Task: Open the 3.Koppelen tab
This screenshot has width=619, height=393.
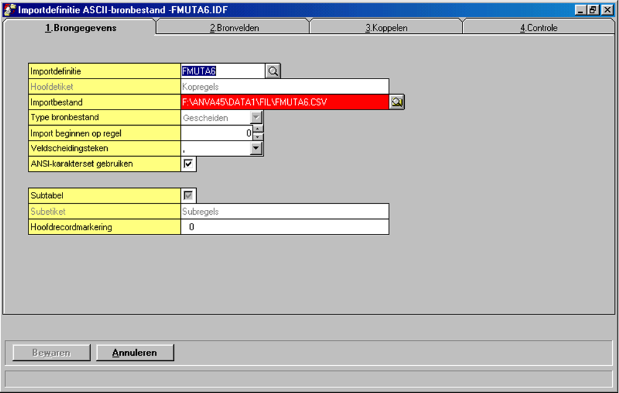Action: click(x=386, y=28)
